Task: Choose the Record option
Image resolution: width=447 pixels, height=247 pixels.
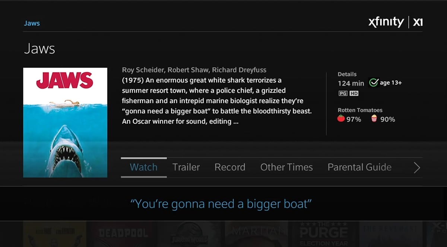Action: 230,167
